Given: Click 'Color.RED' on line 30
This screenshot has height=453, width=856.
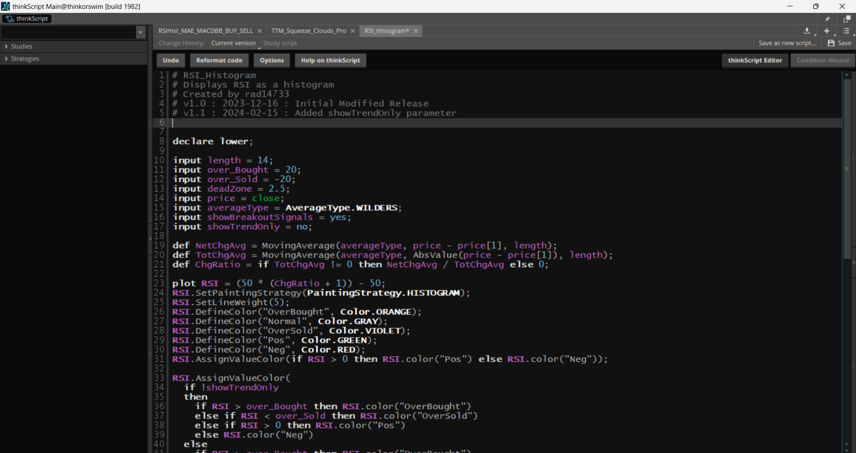Looking at the screenshot, I should point(328,349).
